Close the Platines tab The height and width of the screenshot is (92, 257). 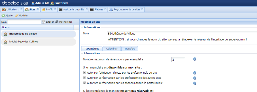(105, 9)
